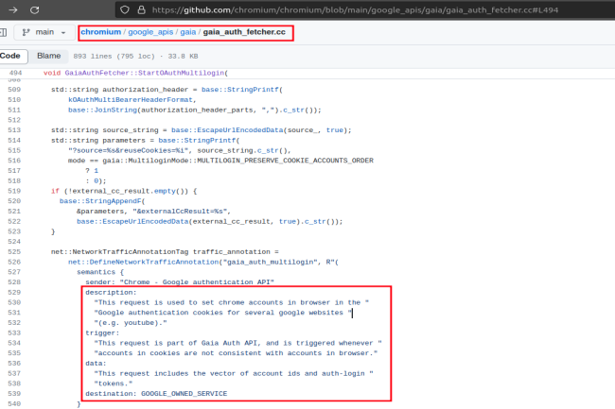This screenshot has height=409, width=615.
Task: Click line number 540 in gutter
Action: coord(15,403)
